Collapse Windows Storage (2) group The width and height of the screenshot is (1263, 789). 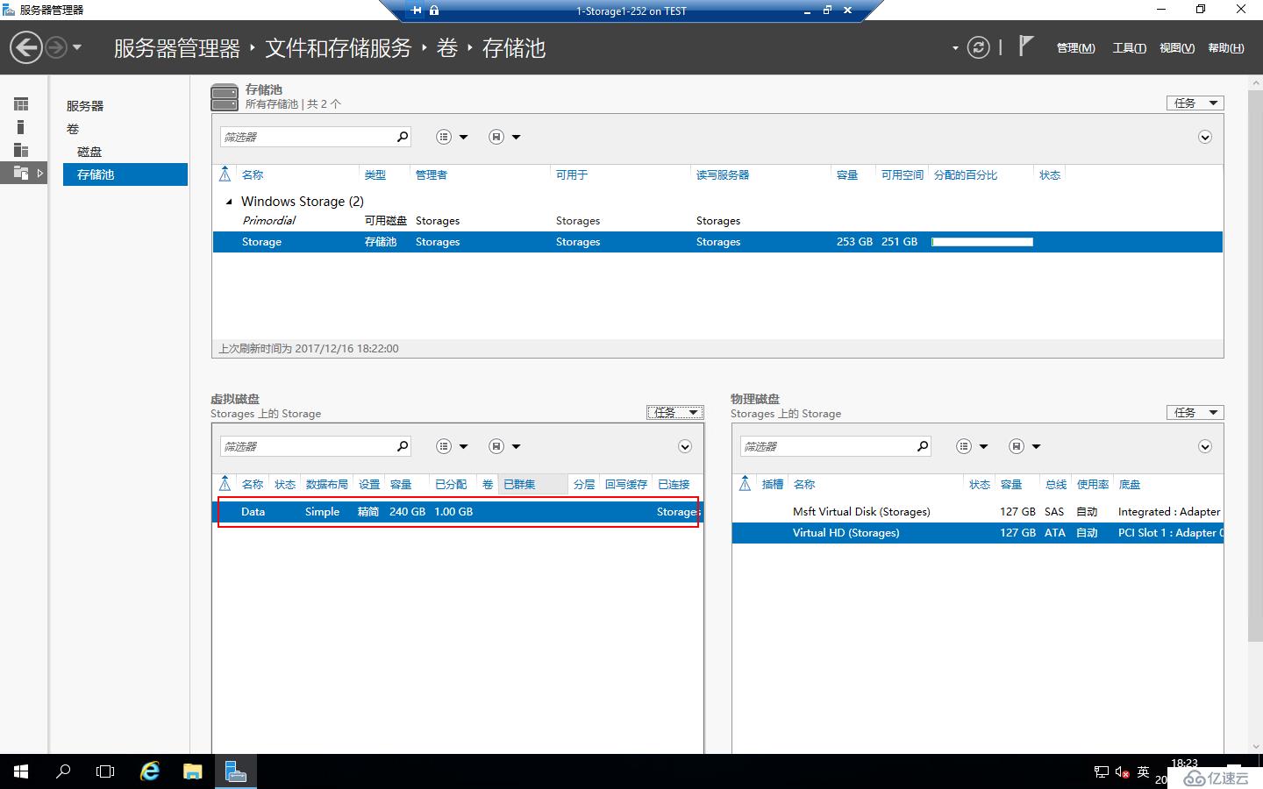(230, 202)
